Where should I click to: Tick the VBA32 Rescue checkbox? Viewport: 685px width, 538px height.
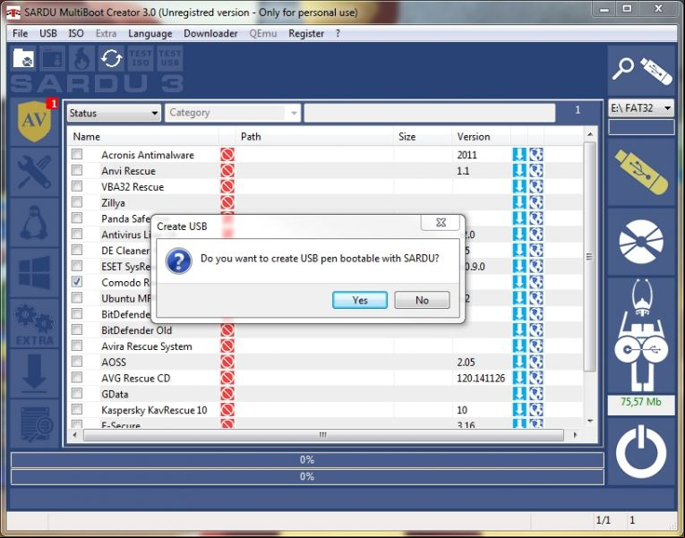[x=77, y=186]
